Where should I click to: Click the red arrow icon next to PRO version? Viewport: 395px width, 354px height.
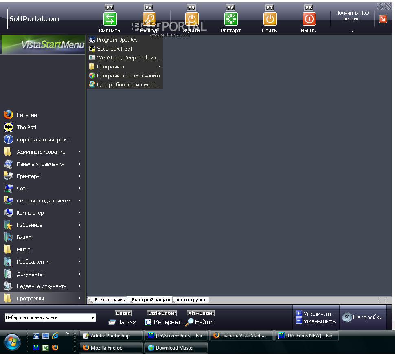point(383,19)
